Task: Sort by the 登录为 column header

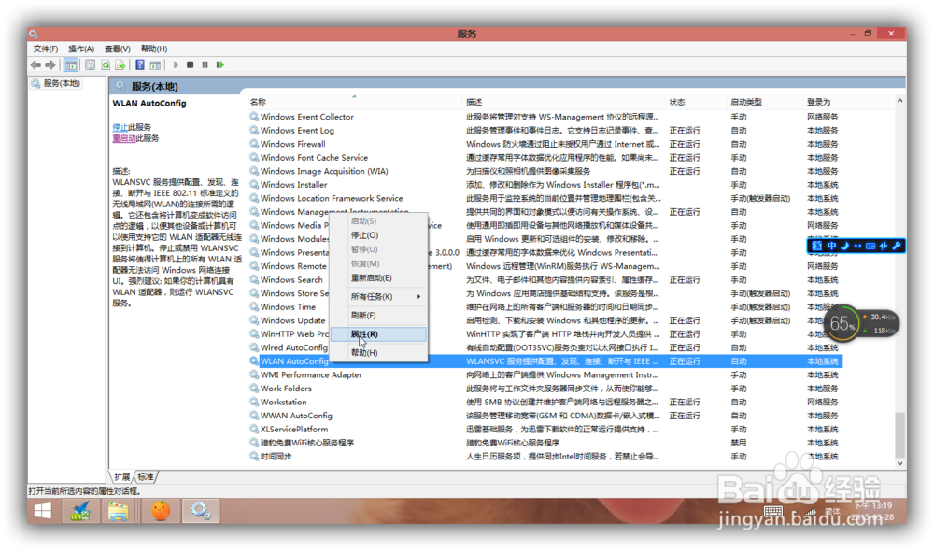Action: point(823,103)
